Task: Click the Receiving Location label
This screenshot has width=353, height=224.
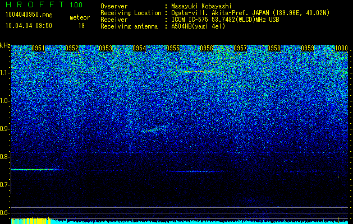Action: coord(131,13)
